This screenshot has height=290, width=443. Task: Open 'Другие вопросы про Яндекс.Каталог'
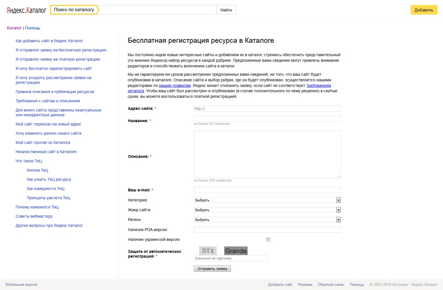coord(49,225)
